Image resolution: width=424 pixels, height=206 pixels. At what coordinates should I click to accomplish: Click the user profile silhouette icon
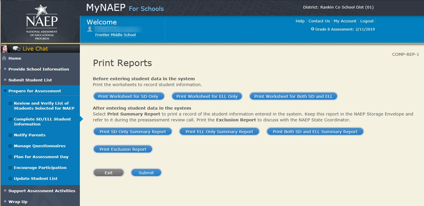point(90,29)
